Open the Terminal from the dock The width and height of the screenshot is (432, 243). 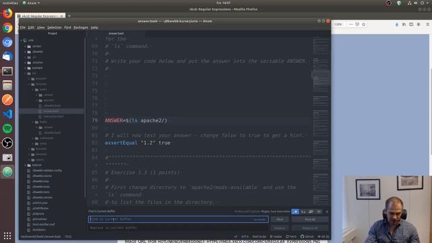click(x=7, y=71)
